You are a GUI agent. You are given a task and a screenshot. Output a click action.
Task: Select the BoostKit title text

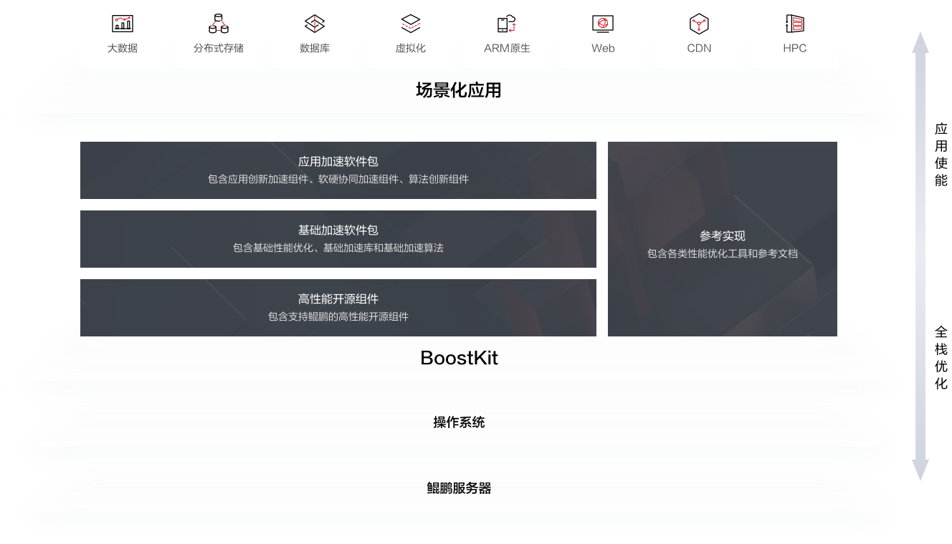coord(459,358)
